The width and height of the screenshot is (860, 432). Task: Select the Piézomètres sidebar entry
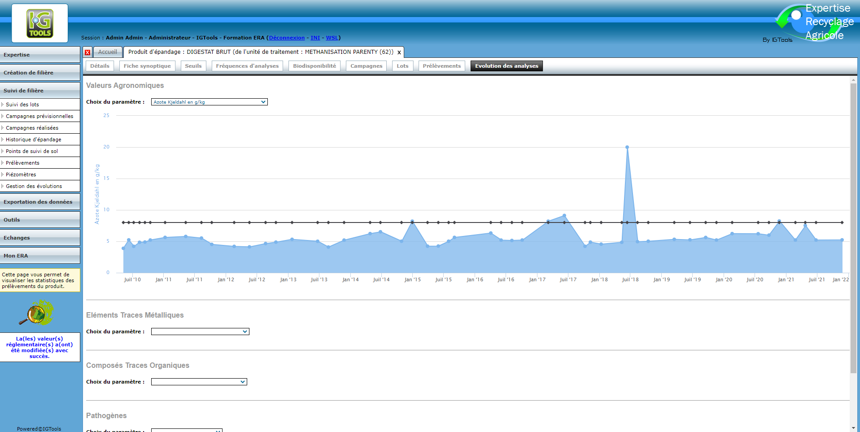[21, 175]
